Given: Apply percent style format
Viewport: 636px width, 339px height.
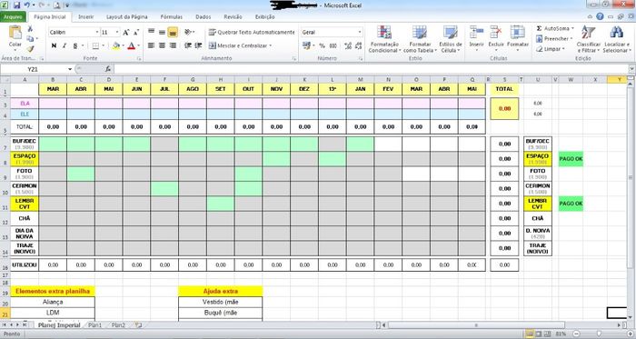Looking at the screenshot, I should 322,45.
